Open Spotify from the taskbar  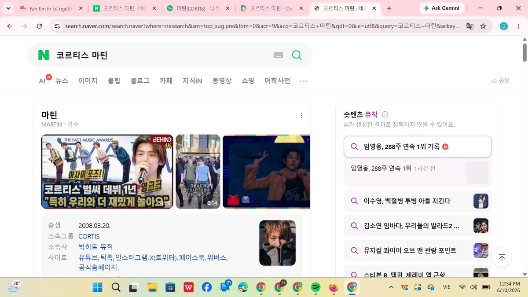tap(315, 287)
